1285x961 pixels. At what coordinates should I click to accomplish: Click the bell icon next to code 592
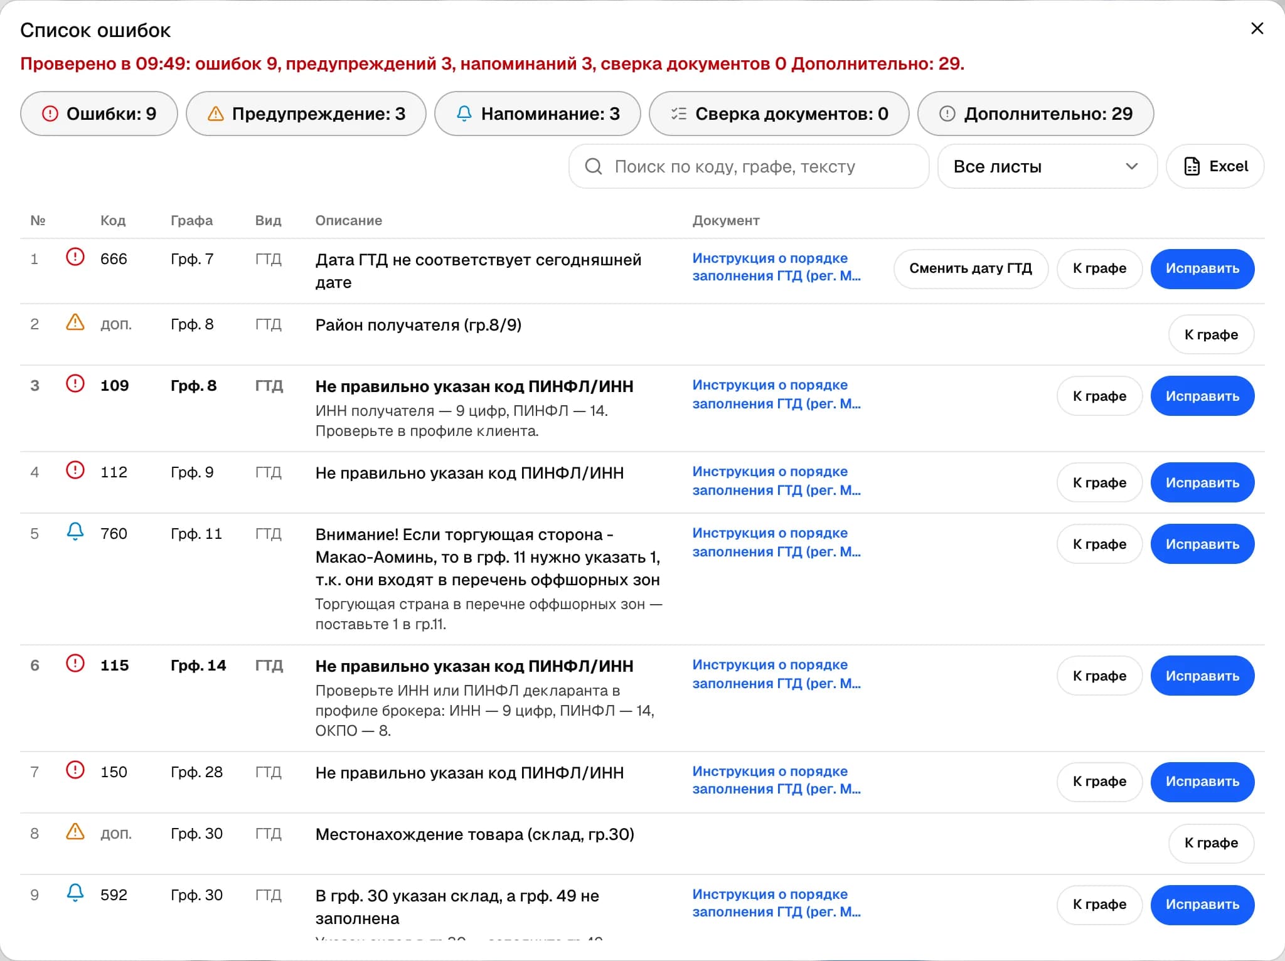click(75, 893)
